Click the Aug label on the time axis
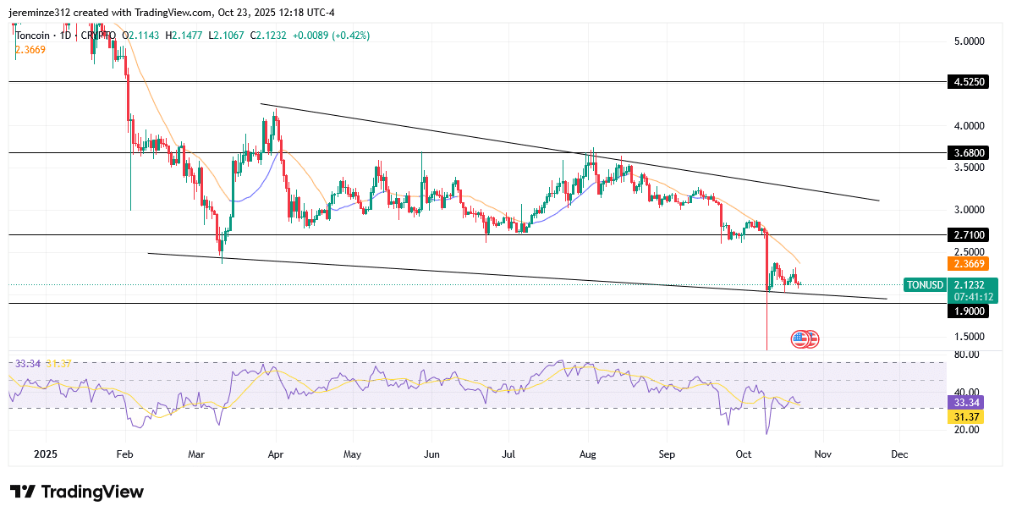Image resolution: width=1011 pixels, height=517 pixels. pyautogui.click(x=588, y=454)
